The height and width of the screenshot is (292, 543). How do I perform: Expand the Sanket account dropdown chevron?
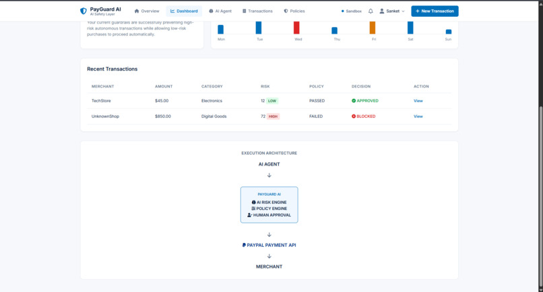pyautogui.click(x=403, y=11)
